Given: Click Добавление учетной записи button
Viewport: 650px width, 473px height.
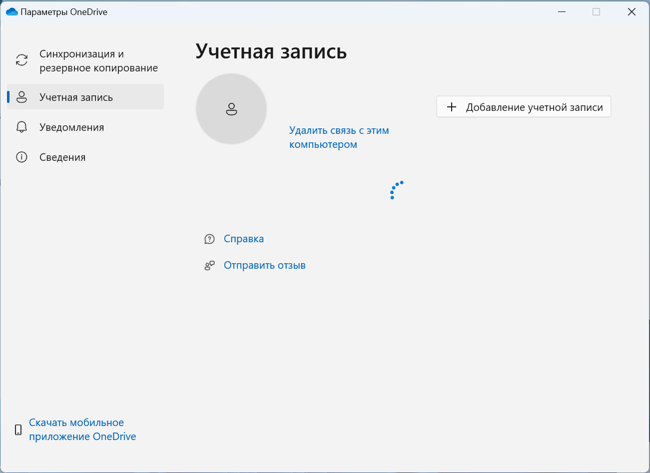Looking at the screenshot, I should [x=524, y=107].
